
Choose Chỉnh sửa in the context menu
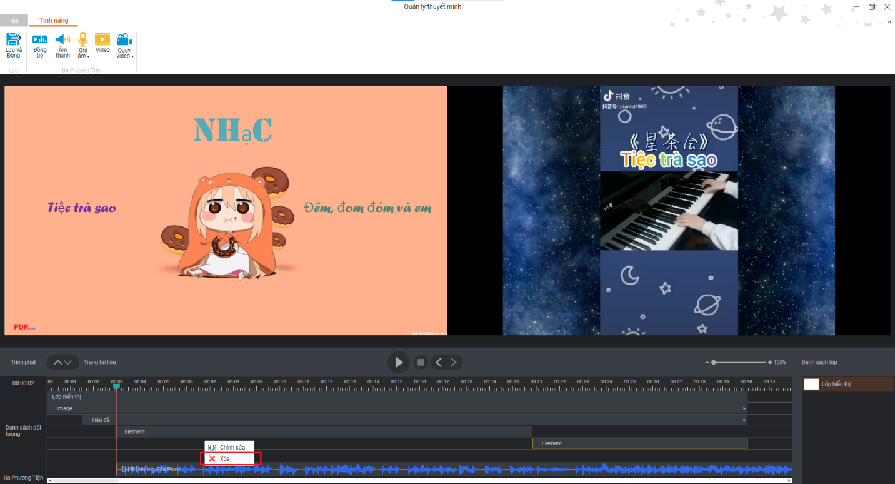(x=229, y=447)
